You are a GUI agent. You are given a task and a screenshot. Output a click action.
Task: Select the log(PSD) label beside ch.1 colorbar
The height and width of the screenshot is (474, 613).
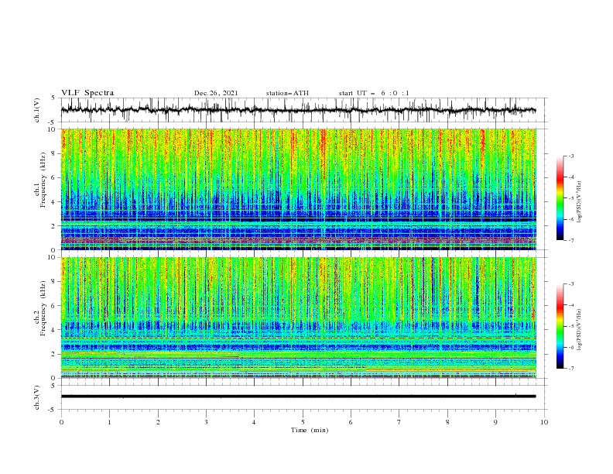pos(580,202)
